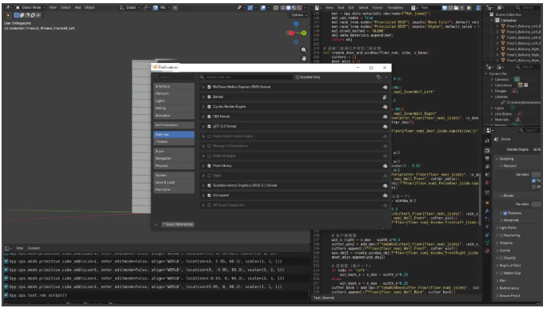Click the Search Add-ons input field
Image resolution: width=547 pixels, height=312 pixels.
coord(246,77)
